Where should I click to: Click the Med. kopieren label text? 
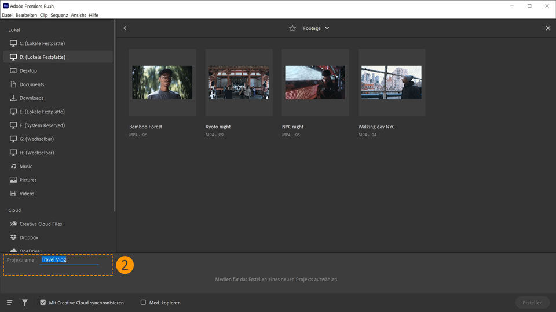pos(164,303)
